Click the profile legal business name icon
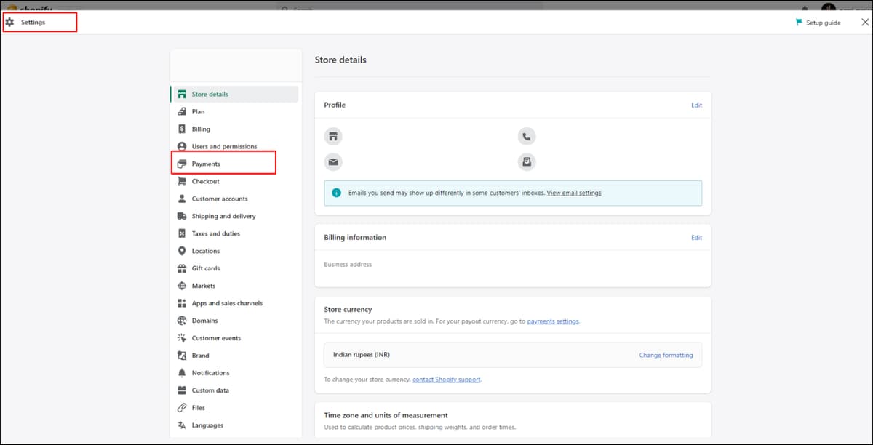 527,162
